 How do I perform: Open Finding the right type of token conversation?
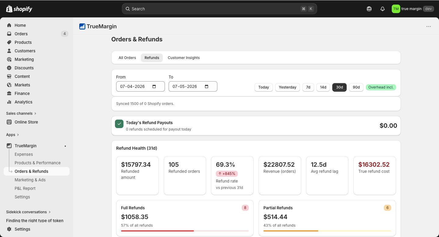pyautogui.click(x=35, y=221)
